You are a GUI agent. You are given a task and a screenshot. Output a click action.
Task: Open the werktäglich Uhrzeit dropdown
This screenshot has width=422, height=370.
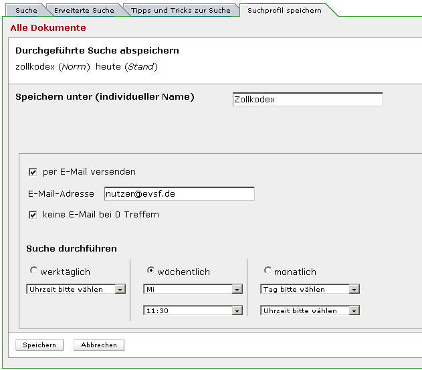[x=76, y=290]
